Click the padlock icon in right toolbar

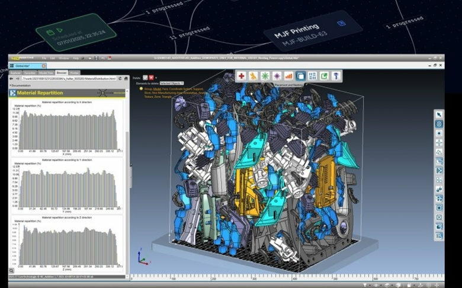coord(439,189)
